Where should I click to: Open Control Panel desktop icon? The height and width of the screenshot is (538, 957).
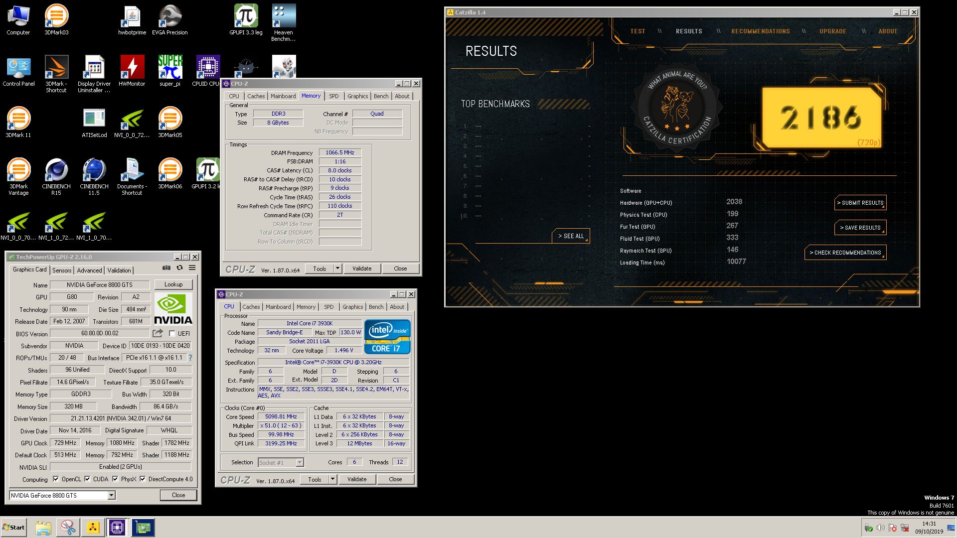point(18,71)
